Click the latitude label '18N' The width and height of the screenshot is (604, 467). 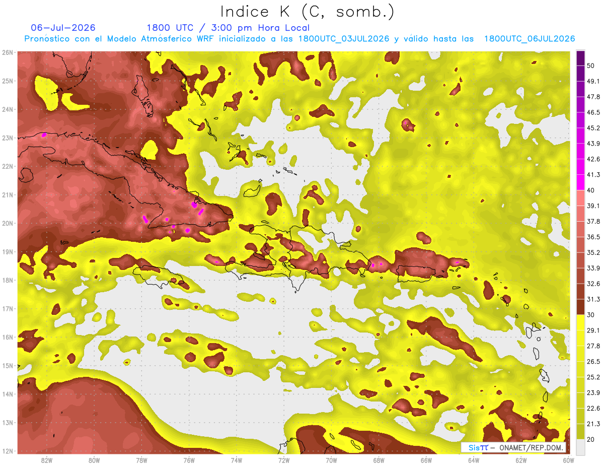[x=8, y=280]
